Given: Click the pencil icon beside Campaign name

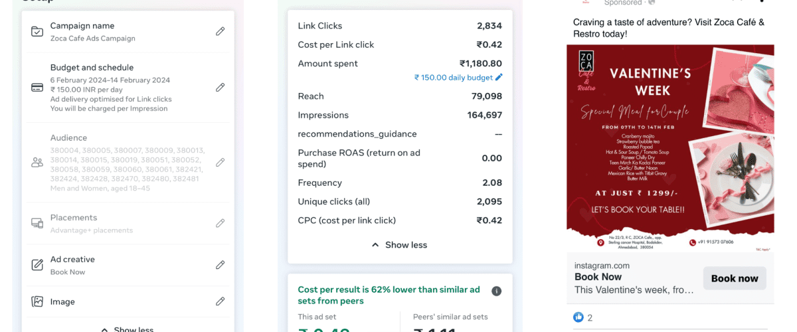Looking at the screenshot, I should point(220,31).
